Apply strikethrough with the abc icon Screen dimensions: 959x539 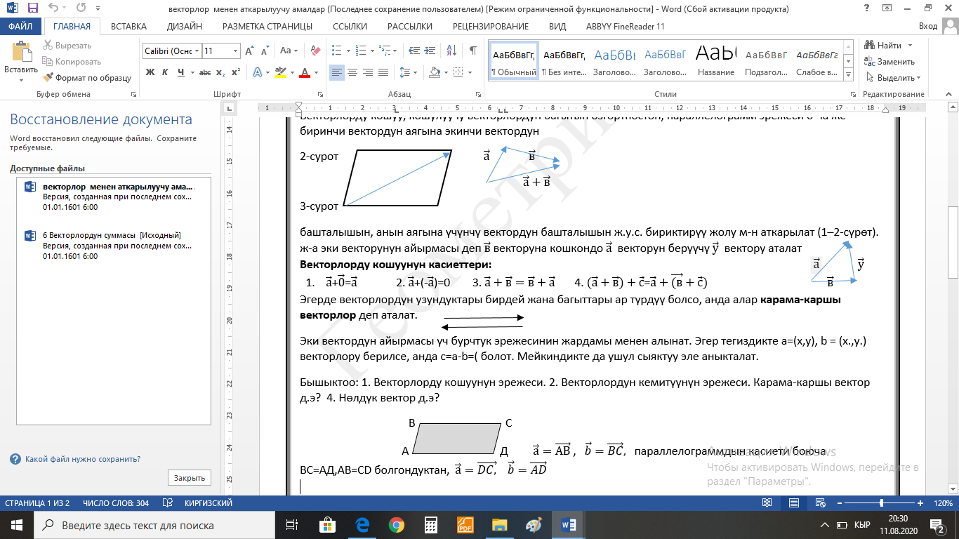pos(205,72)
